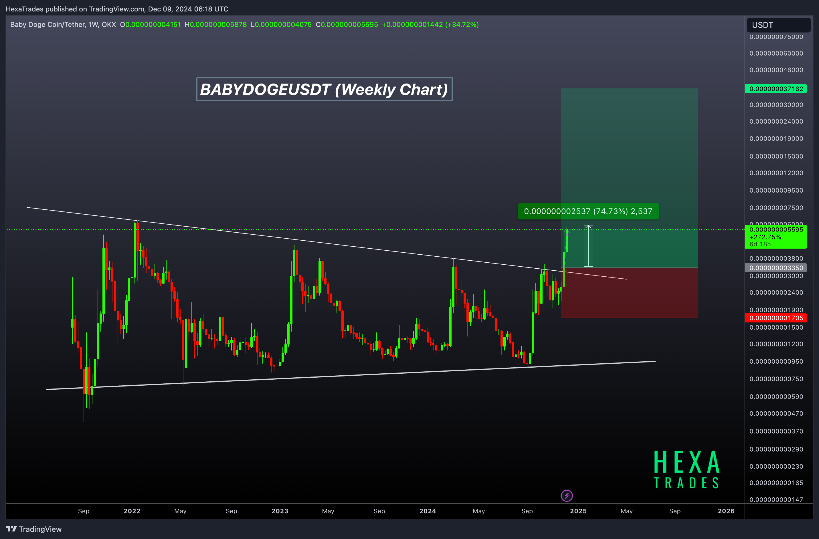The height and width of the screenshot is (539, 819).
Task: Click the red 0.000000001705 stop price label
Action: click(x=776, y=318)
